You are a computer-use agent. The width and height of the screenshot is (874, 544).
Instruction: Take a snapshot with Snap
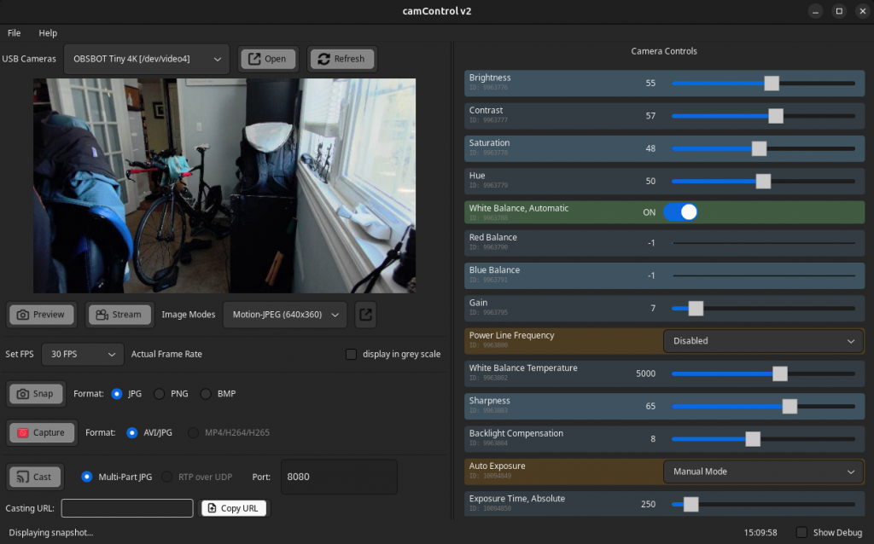point(35,394)
